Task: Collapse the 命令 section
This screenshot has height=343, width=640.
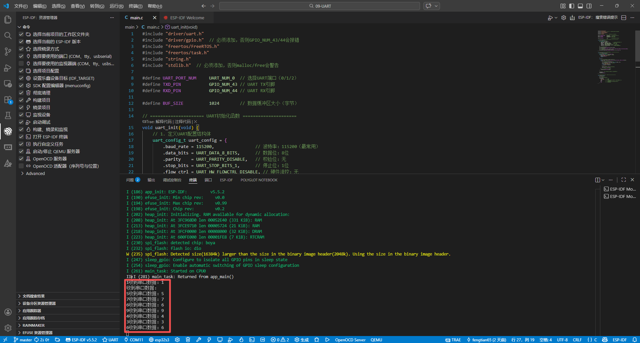Action: tap(68, 27)
